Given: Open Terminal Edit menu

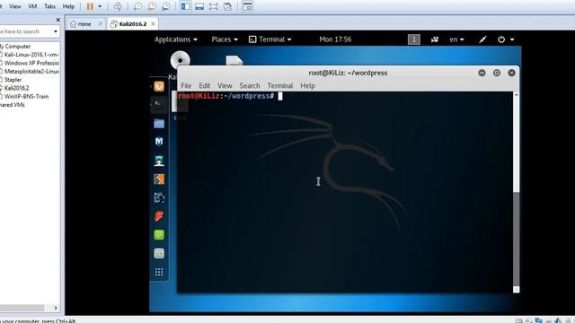Looking at the screenshot, I should (204, 86).
